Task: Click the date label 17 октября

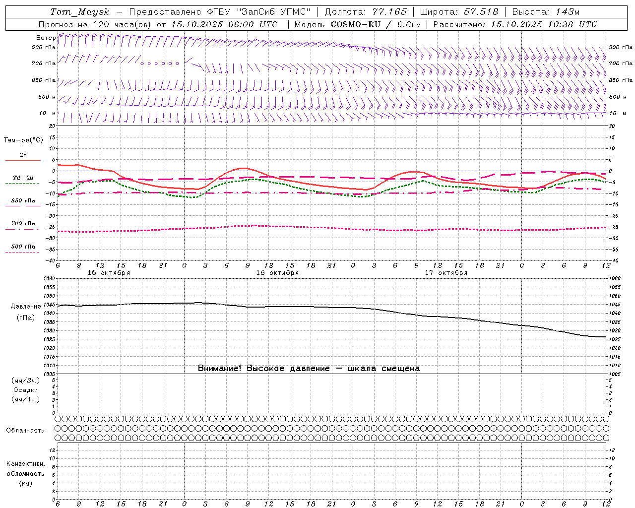Action: click(446, 273)
